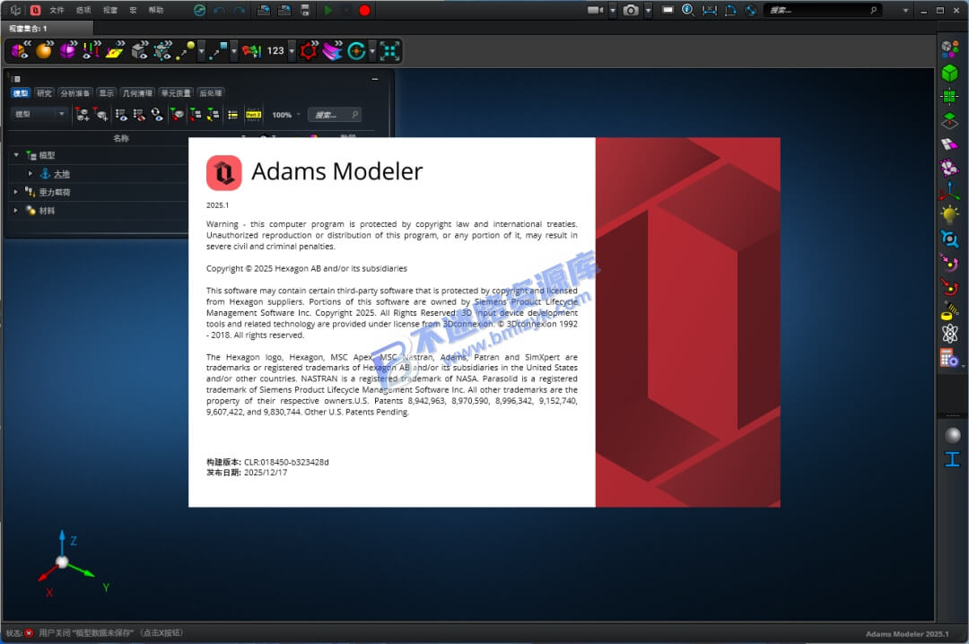Click the red Adams application logo icon
969x644 pixels.
coord(35,10)
